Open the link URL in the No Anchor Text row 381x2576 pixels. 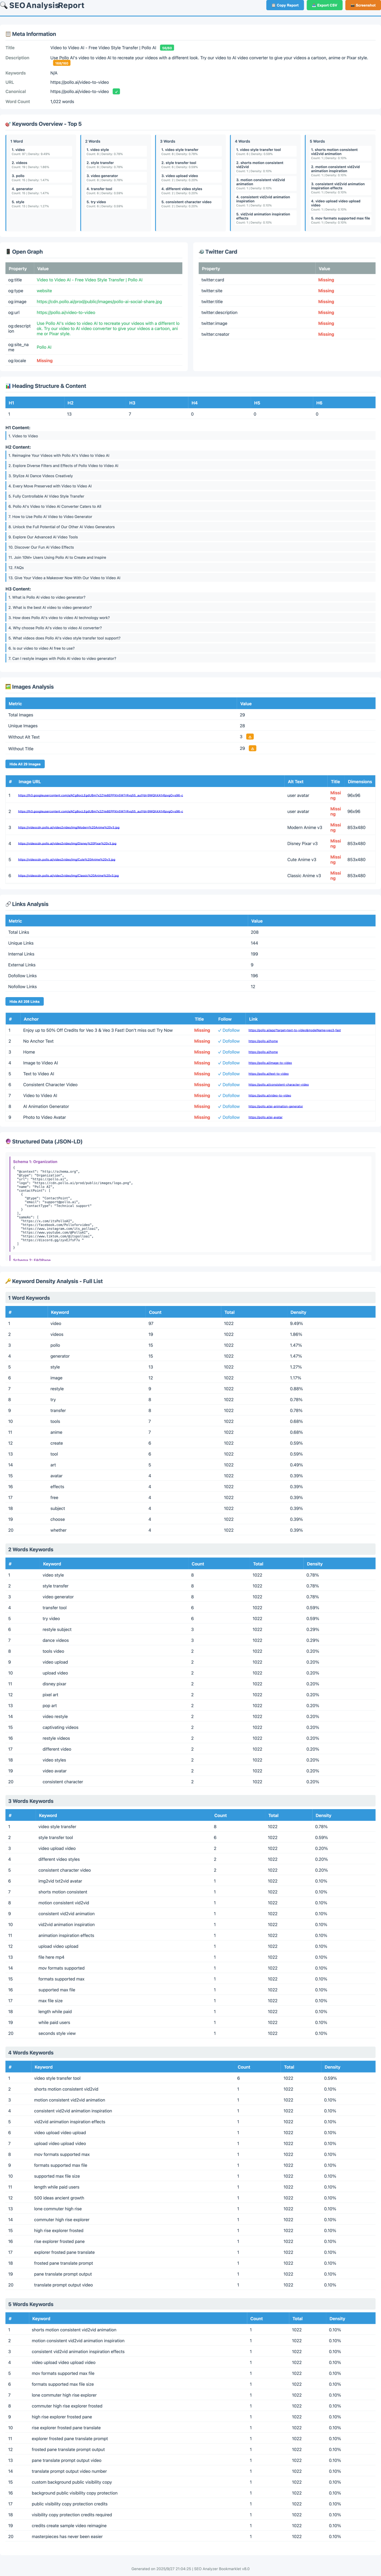click(264, 1041)
